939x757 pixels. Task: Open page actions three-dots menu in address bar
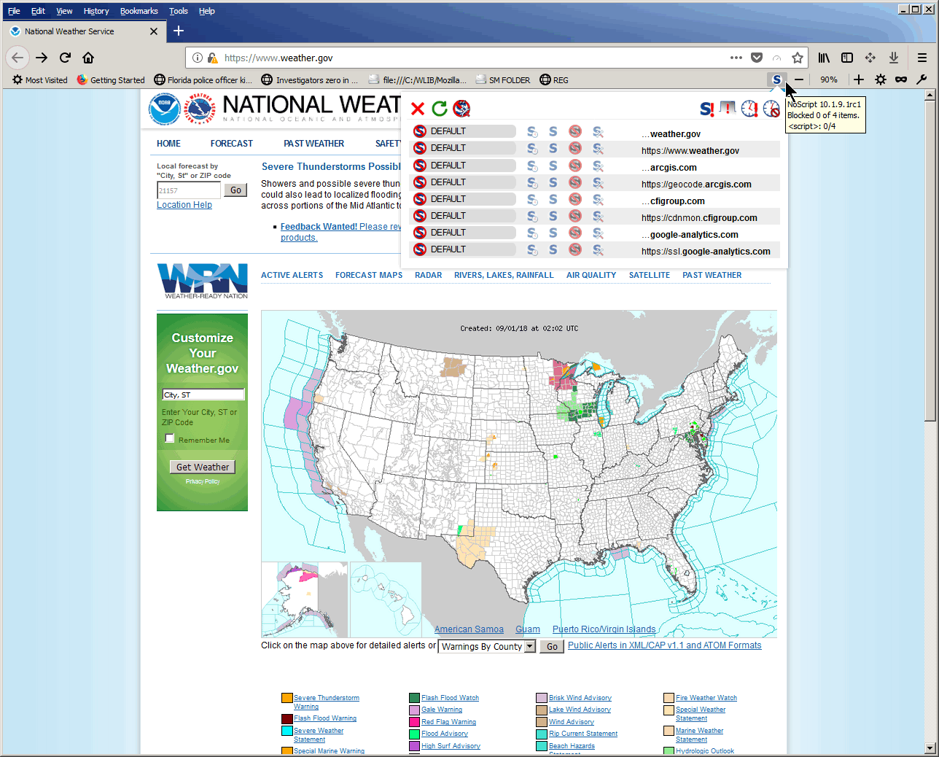(736, 58)
